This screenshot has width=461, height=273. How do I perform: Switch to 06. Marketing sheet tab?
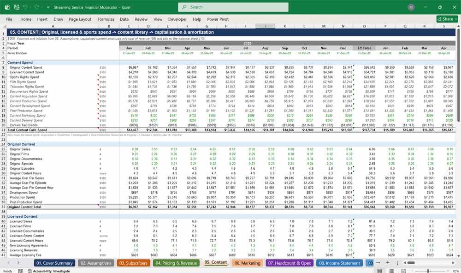pos(247,263)
